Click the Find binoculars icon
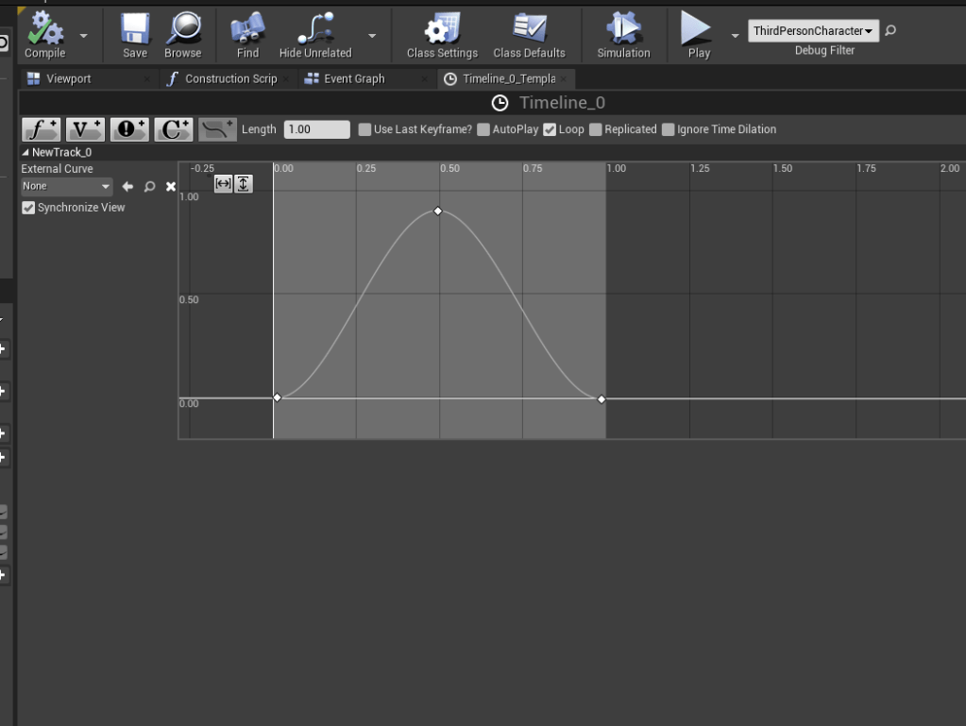 point(247,30)
